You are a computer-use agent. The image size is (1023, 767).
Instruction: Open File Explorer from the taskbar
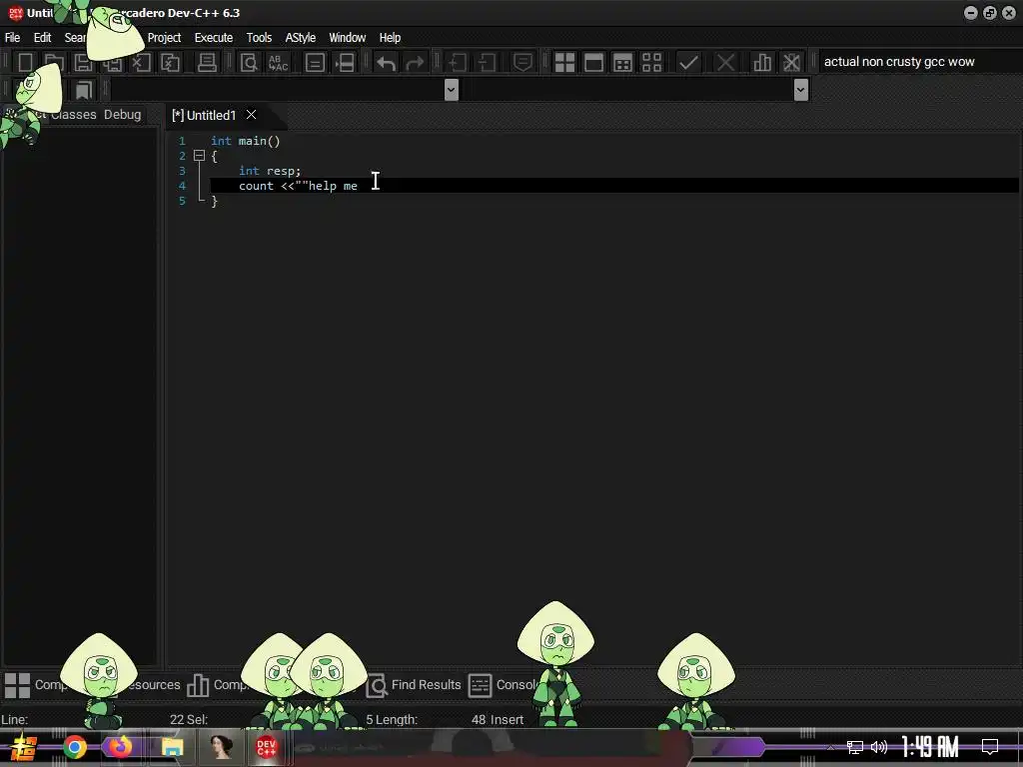tap(172, 747)
